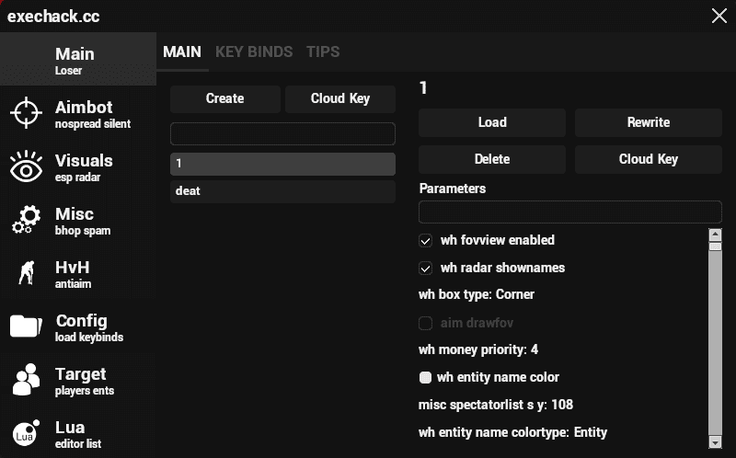736x458 pixels.
Task: Toggle the aim drawfov checkbox
Action: click(426, 323)
